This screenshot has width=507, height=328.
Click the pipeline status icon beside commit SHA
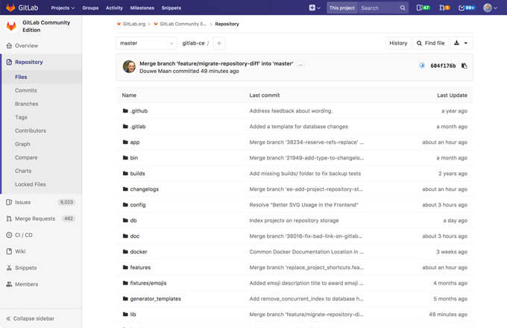coord(422,66)
